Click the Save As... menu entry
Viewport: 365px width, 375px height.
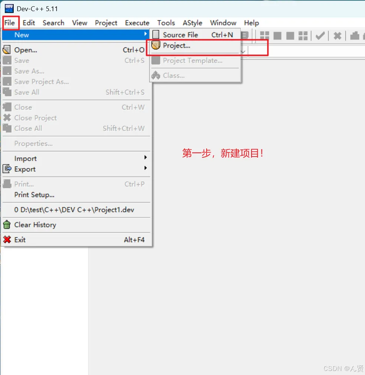pyautogui.click(x=76, y=71)
